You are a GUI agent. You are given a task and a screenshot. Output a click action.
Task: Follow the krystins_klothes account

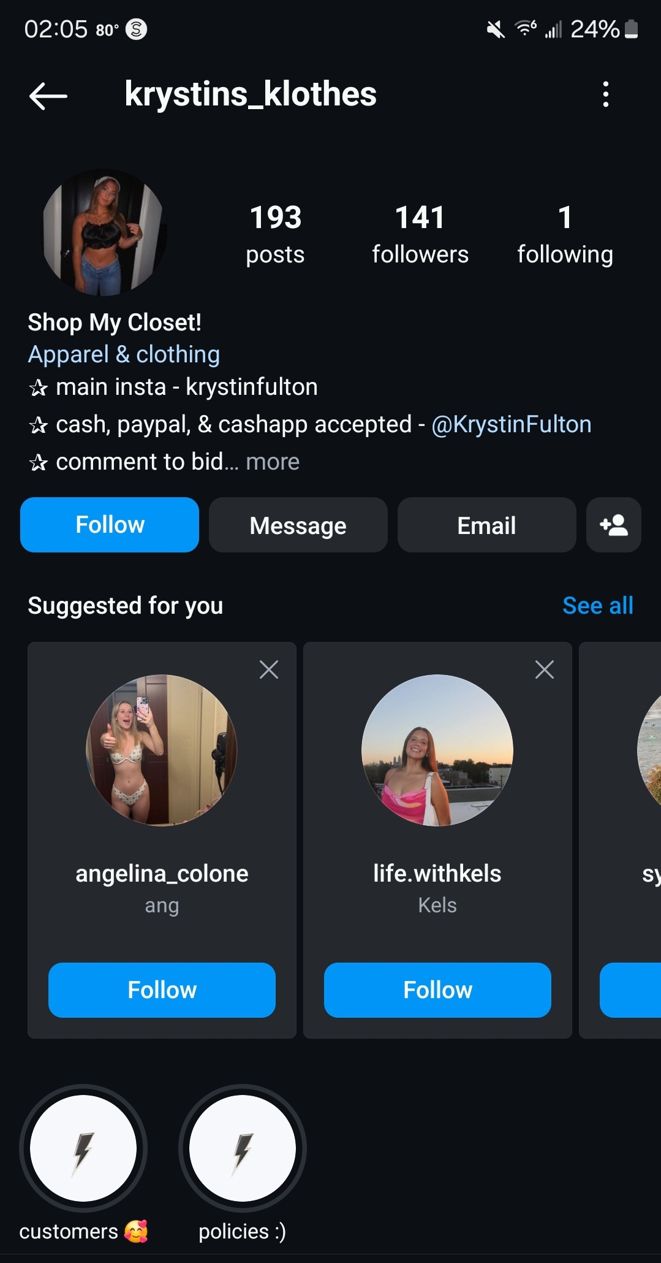pos(110,525)
